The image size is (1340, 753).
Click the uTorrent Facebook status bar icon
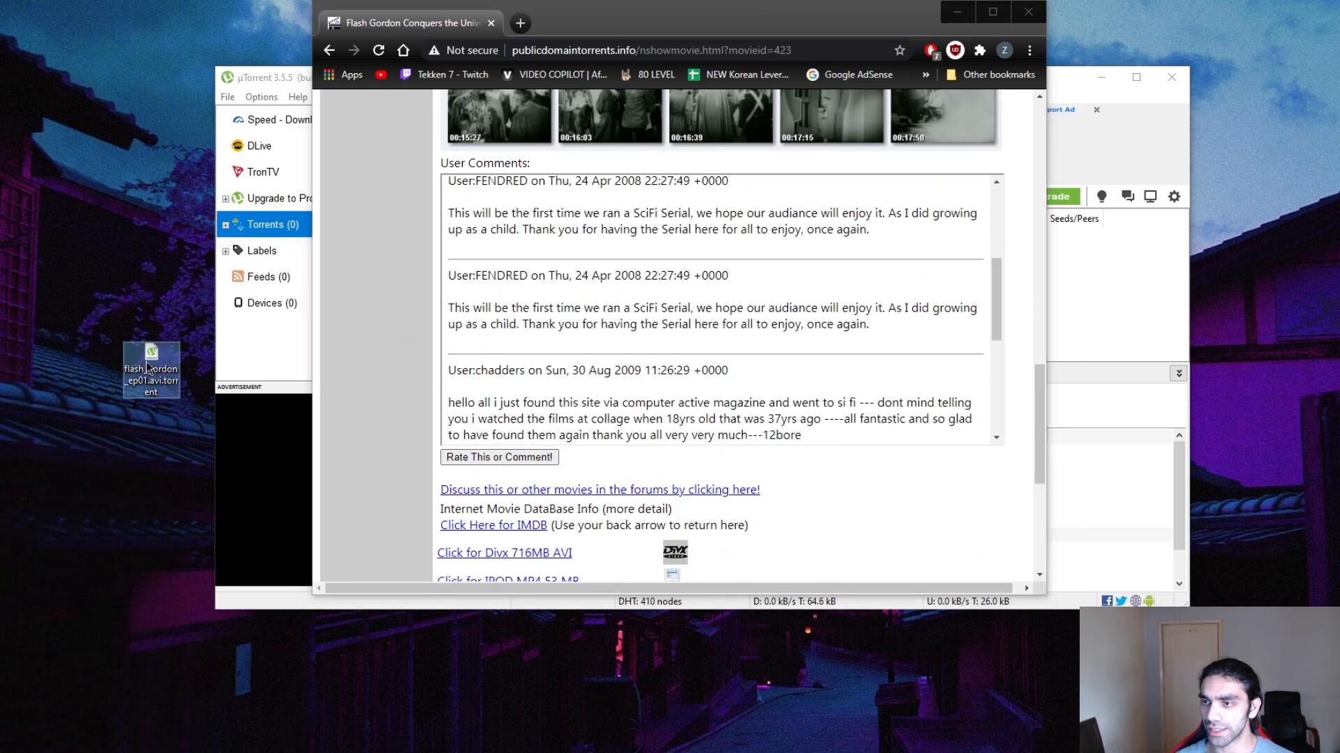[1107, 601]
